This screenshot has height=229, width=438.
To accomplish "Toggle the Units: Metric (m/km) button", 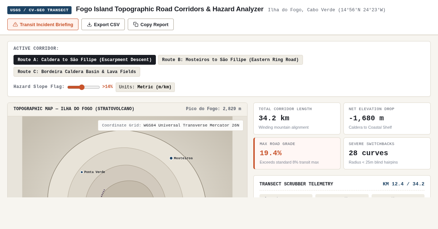I will (145, 87).
